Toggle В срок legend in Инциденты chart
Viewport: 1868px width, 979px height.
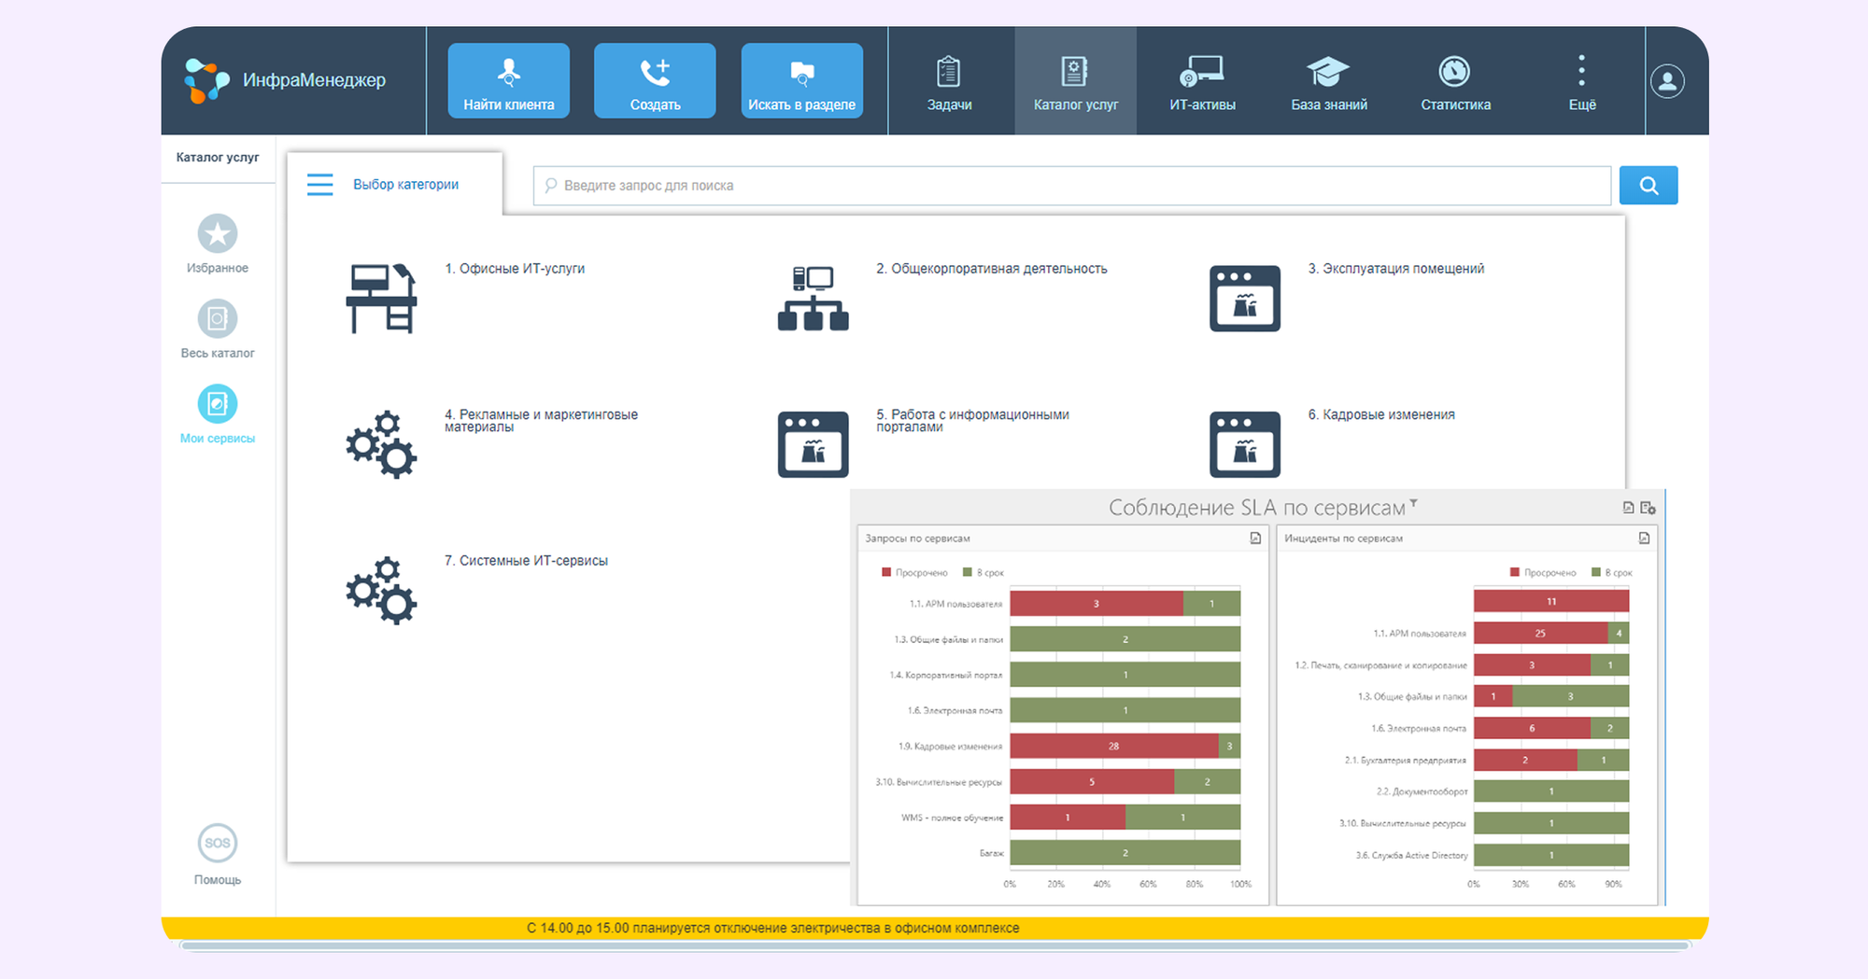click(1619, 573)
